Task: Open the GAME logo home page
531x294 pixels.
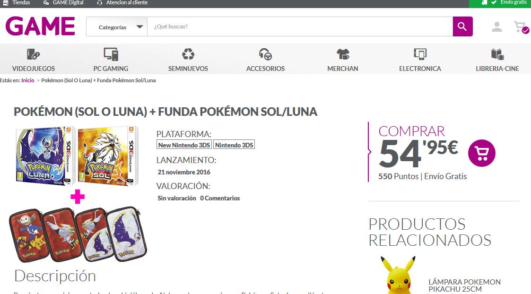Action: pyautogui.click(x=40, y=26)
